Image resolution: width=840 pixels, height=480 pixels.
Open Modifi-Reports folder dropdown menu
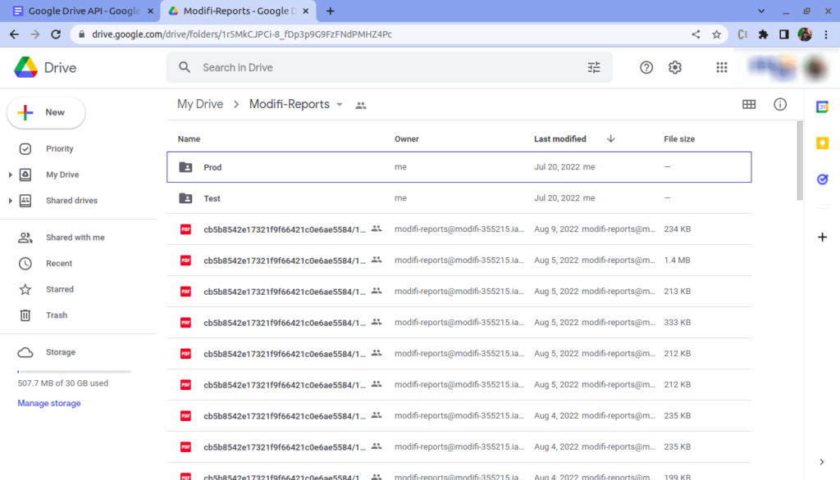click(x=340, y=105)
